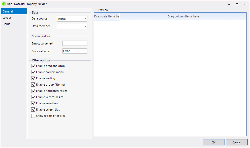Screen dimensions: 250x148
Task: Minimize the Property Builder window
Action: click(229, 4)
